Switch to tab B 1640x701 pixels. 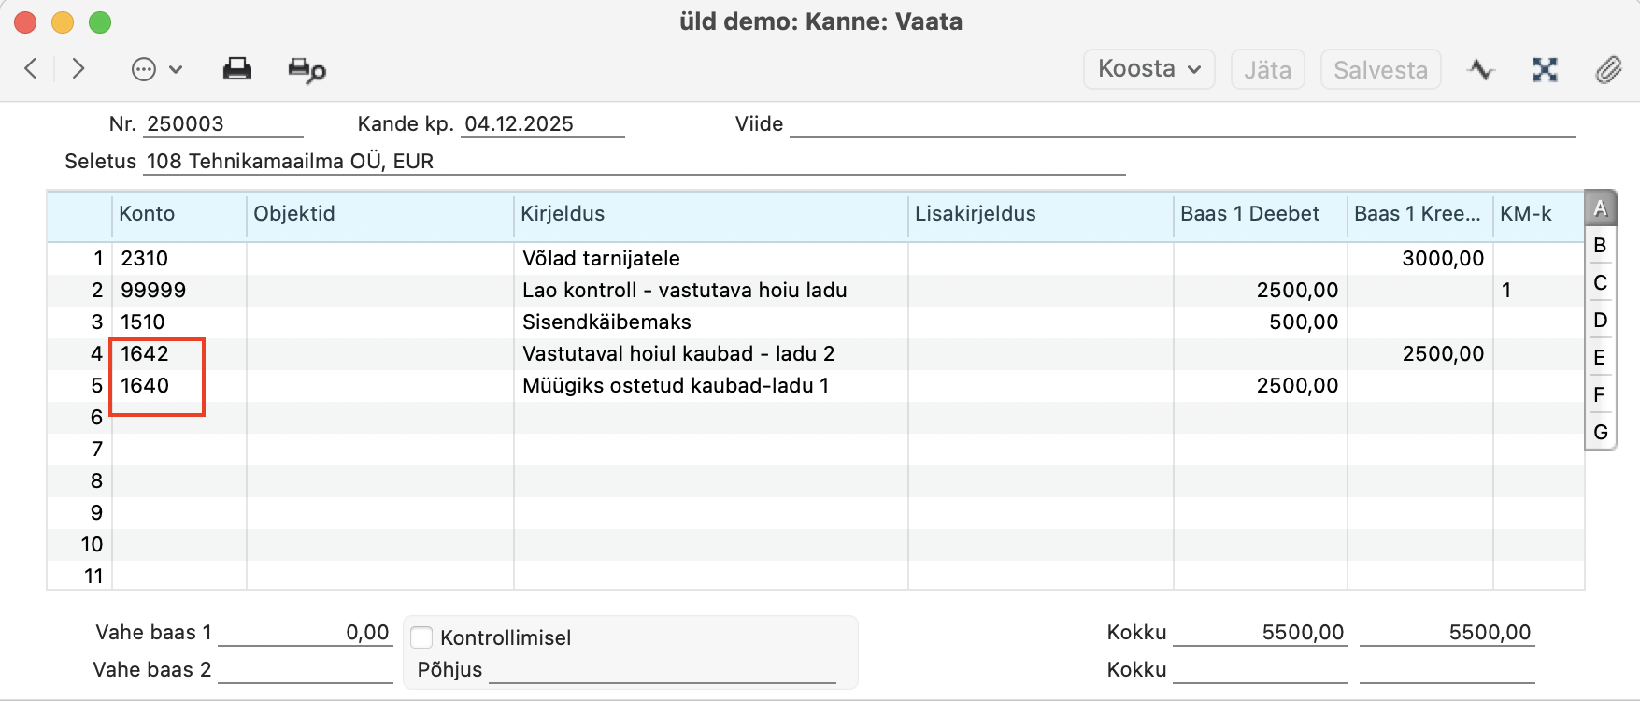click(1600, 246)
